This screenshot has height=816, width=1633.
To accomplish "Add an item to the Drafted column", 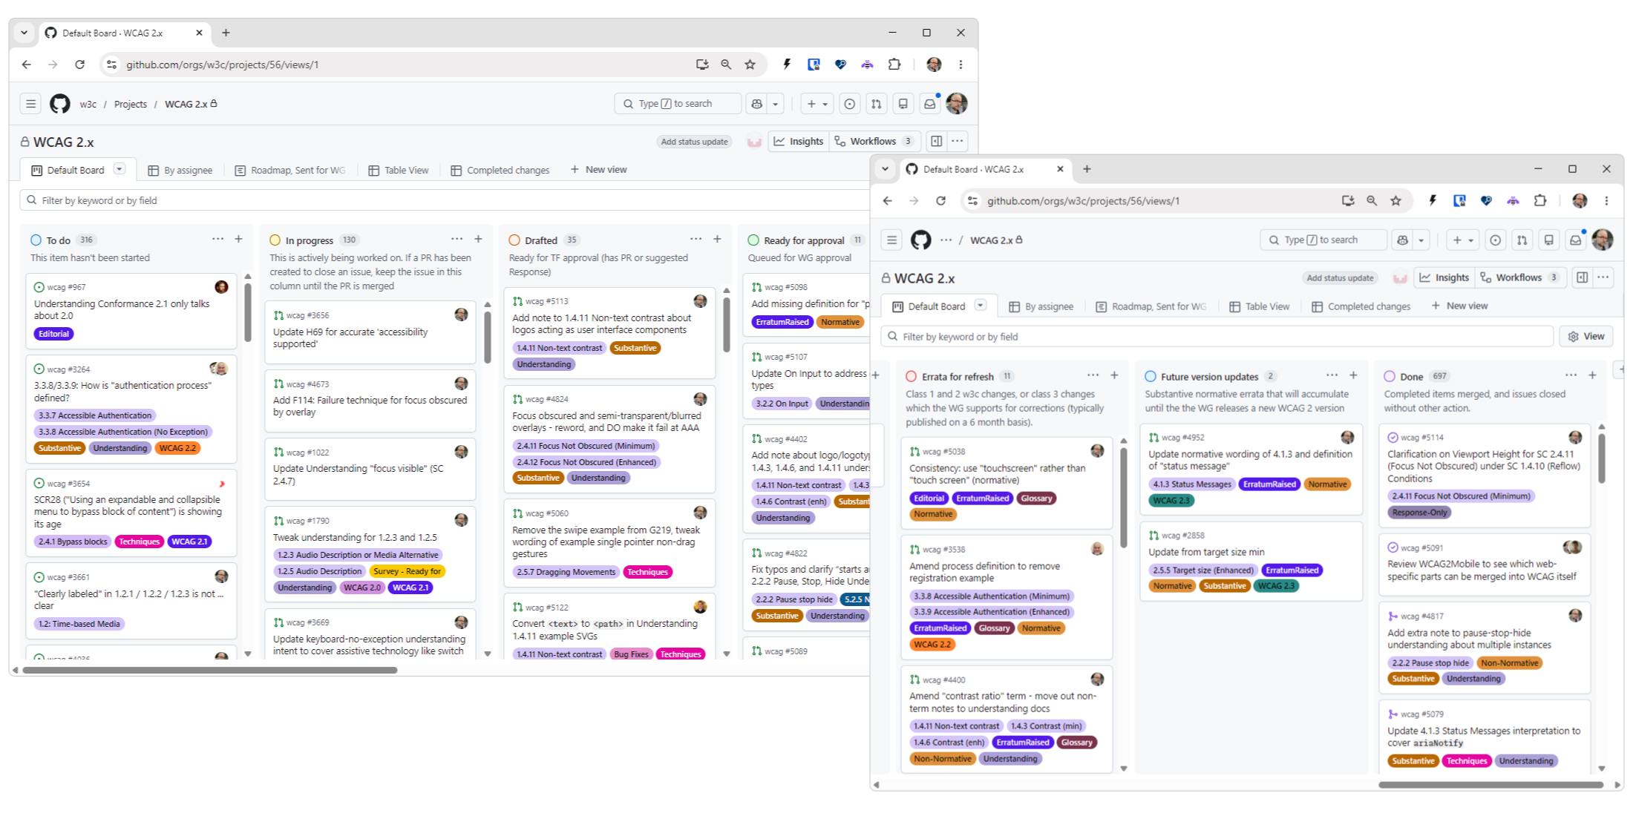I will tap(718, 239).
